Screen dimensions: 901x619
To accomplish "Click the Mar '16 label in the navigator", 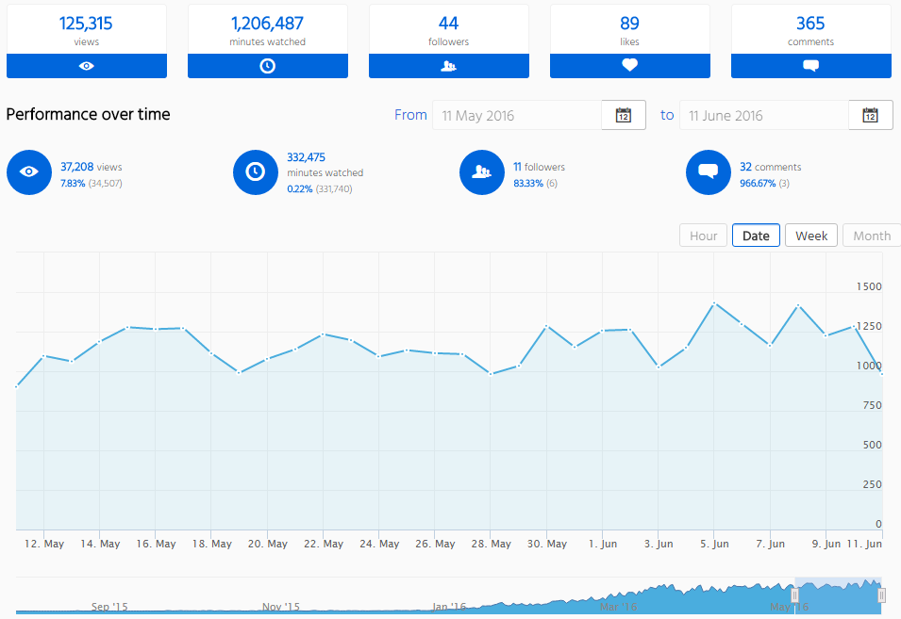I will 618,607.
